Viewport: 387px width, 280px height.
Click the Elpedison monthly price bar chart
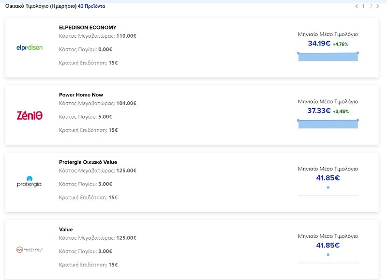[328, 57]
